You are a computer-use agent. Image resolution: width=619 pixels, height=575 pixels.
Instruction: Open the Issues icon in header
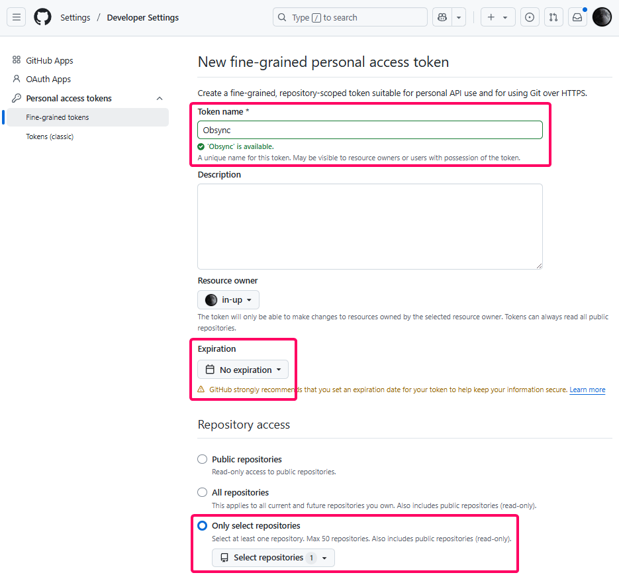(x=530, y=17)
